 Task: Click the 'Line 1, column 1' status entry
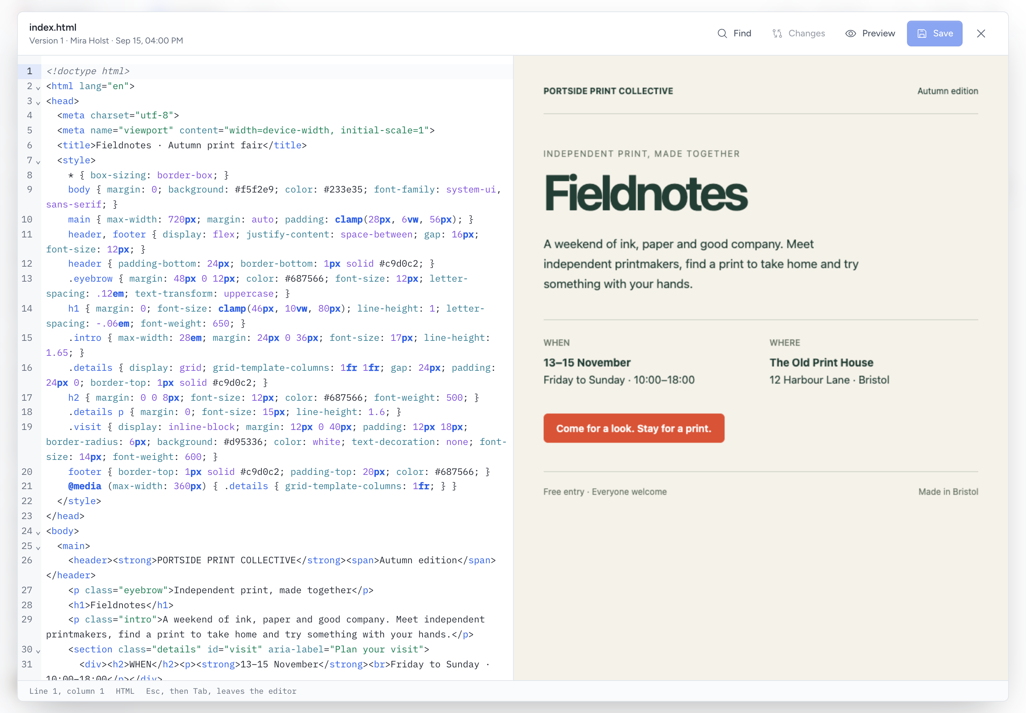tap(67, 691)
